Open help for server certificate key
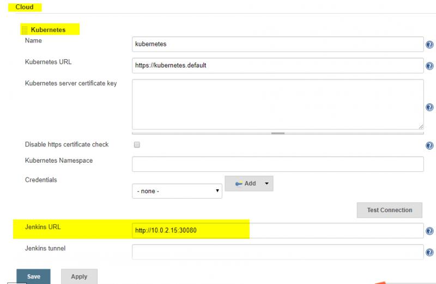The image size is (436, 284). [429, 107]
